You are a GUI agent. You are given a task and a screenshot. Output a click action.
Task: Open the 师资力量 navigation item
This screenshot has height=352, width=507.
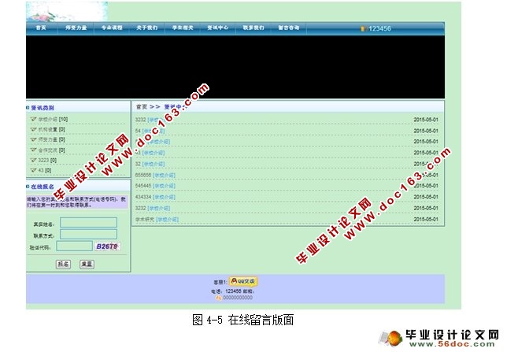click(x=76, y=28)
